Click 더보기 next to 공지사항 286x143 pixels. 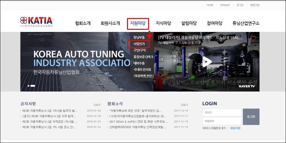tap(97, 105)
